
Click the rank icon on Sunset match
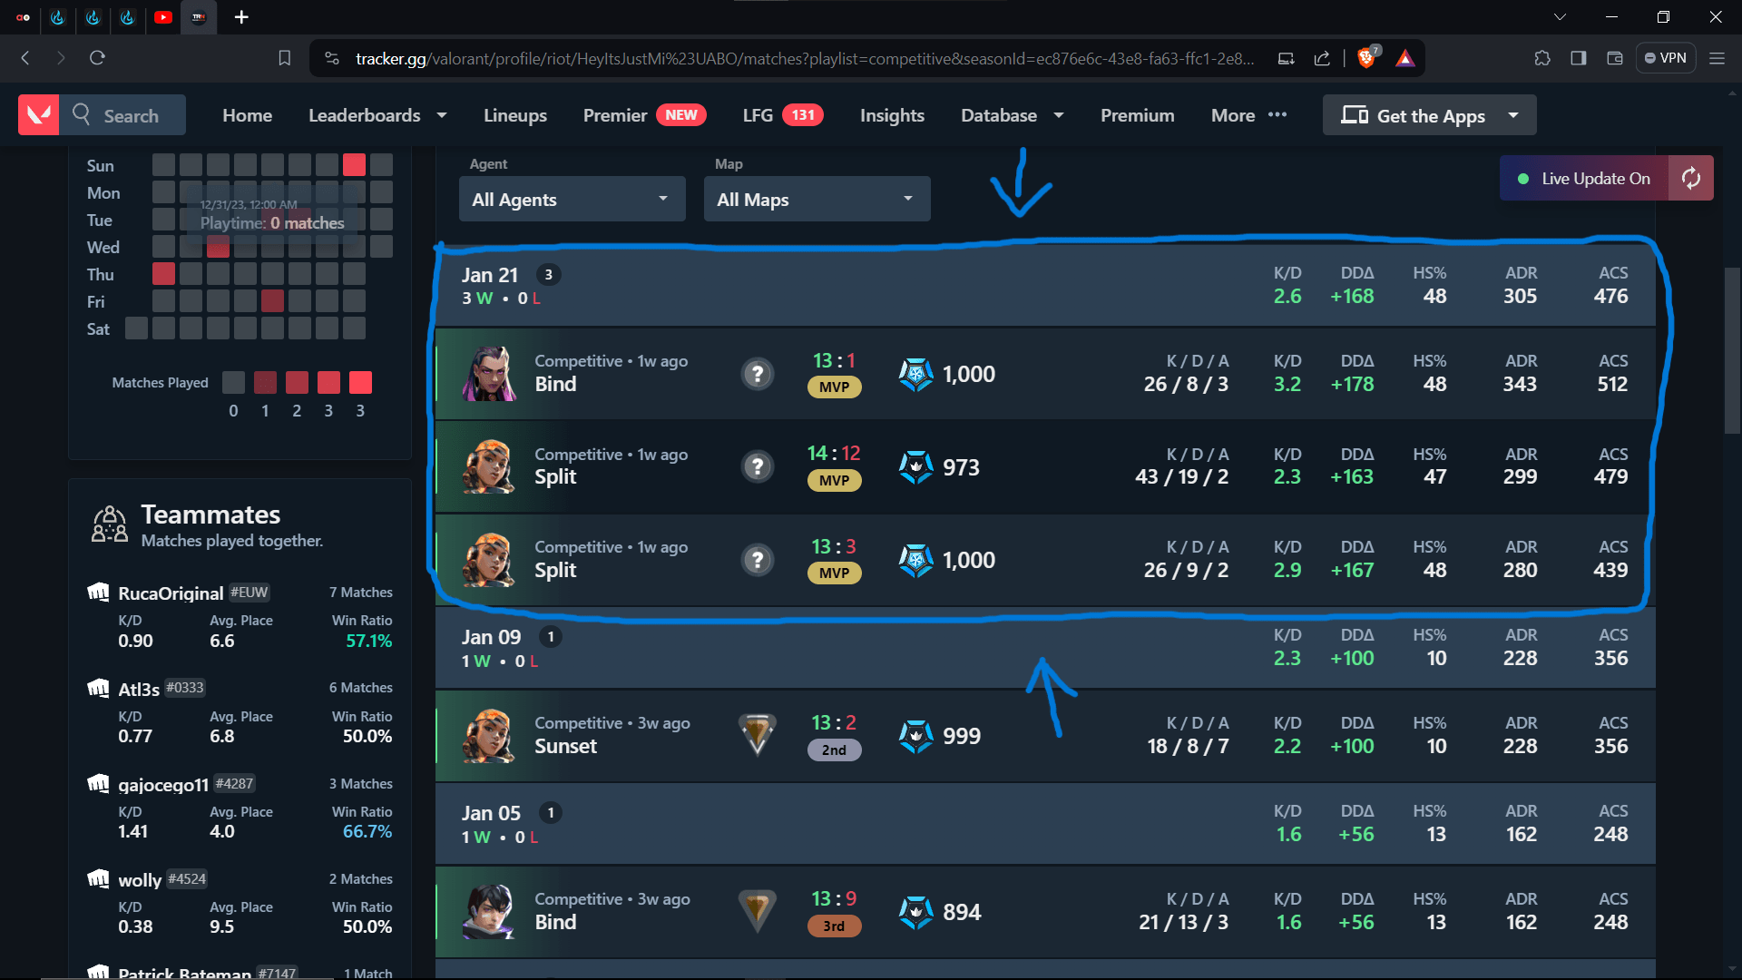point(757,734)
